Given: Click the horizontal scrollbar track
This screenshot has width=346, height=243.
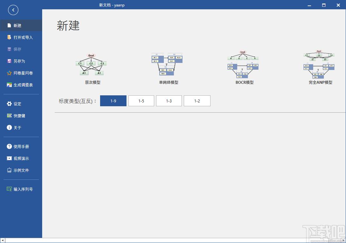Looking at the screenshot, I should pyautogui.click(x=173, y=240).
